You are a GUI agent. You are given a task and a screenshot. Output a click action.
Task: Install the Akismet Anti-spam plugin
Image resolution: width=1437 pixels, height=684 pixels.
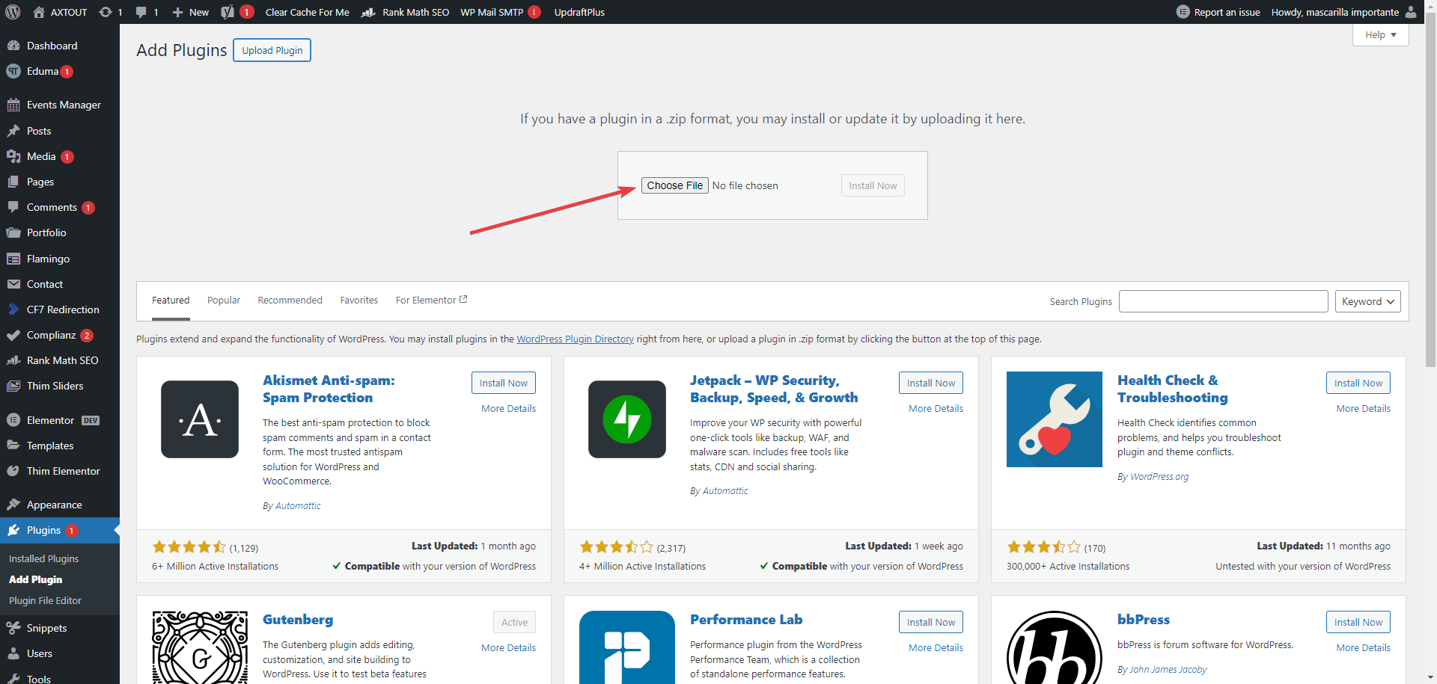(503, 383)
